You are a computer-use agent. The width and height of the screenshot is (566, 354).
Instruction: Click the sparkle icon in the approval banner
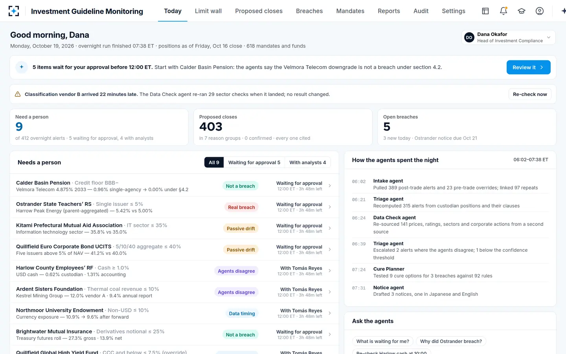coord(22,67)
